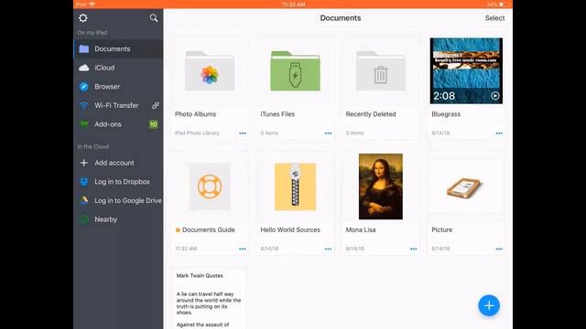Play button on Bluegrass thumbnail
This screenshot has width=586, height=329.
pyautogui.click(x=495, y=96)
